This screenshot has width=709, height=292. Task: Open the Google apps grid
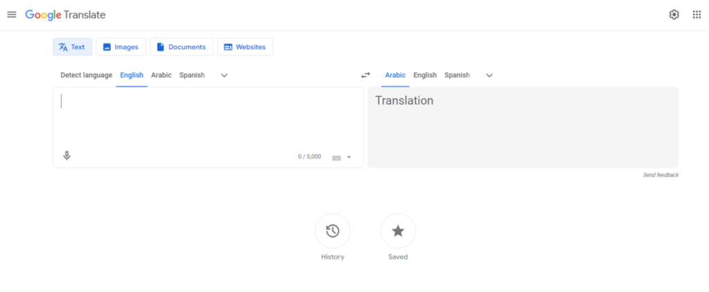pos(697,15)
